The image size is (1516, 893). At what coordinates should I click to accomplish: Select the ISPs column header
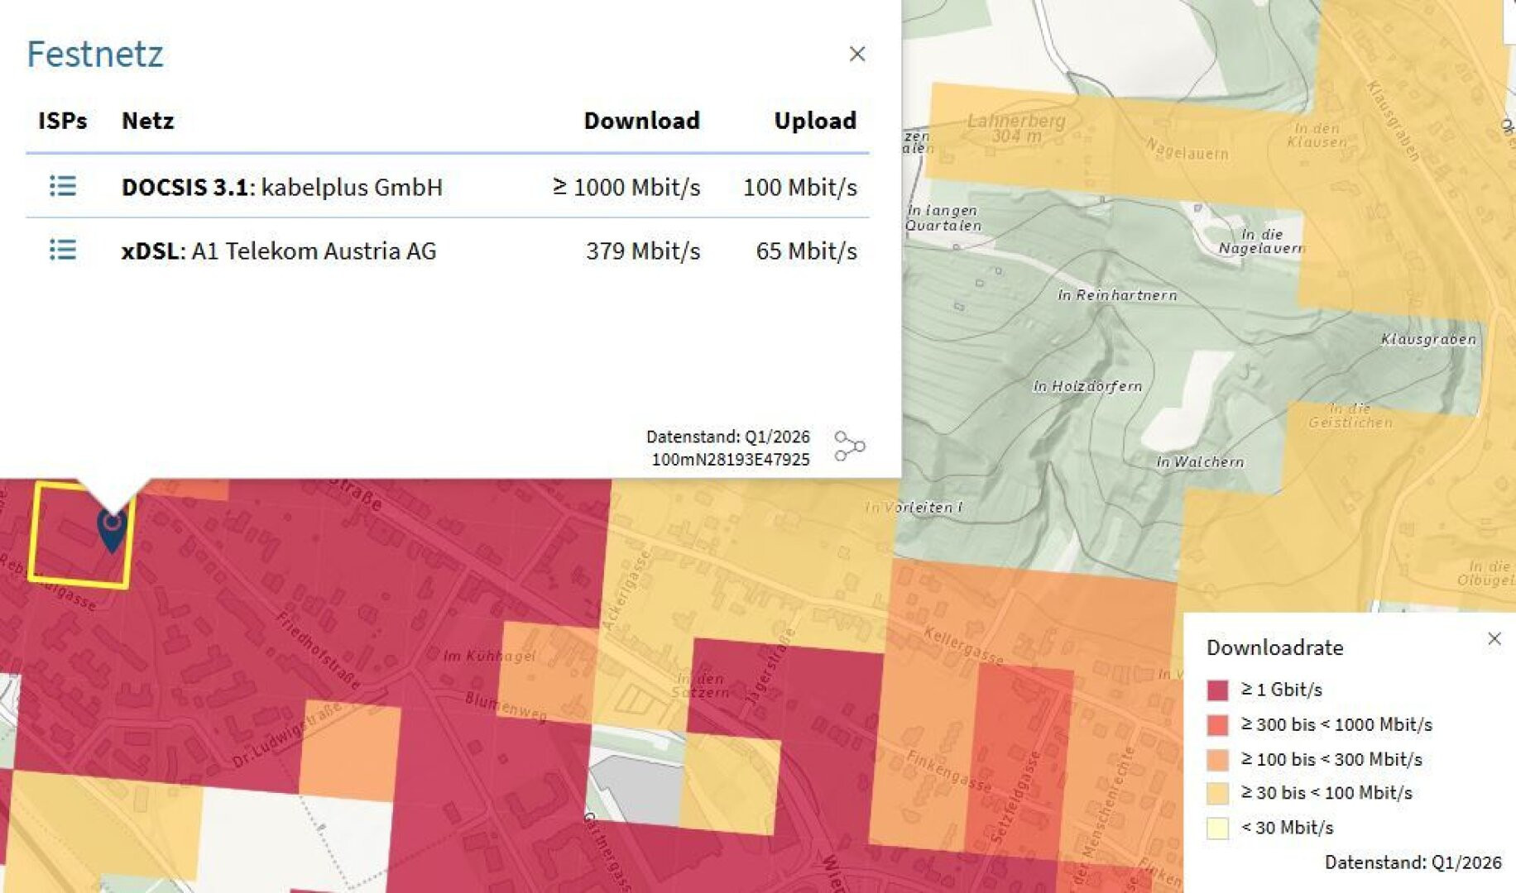point(63,121)
